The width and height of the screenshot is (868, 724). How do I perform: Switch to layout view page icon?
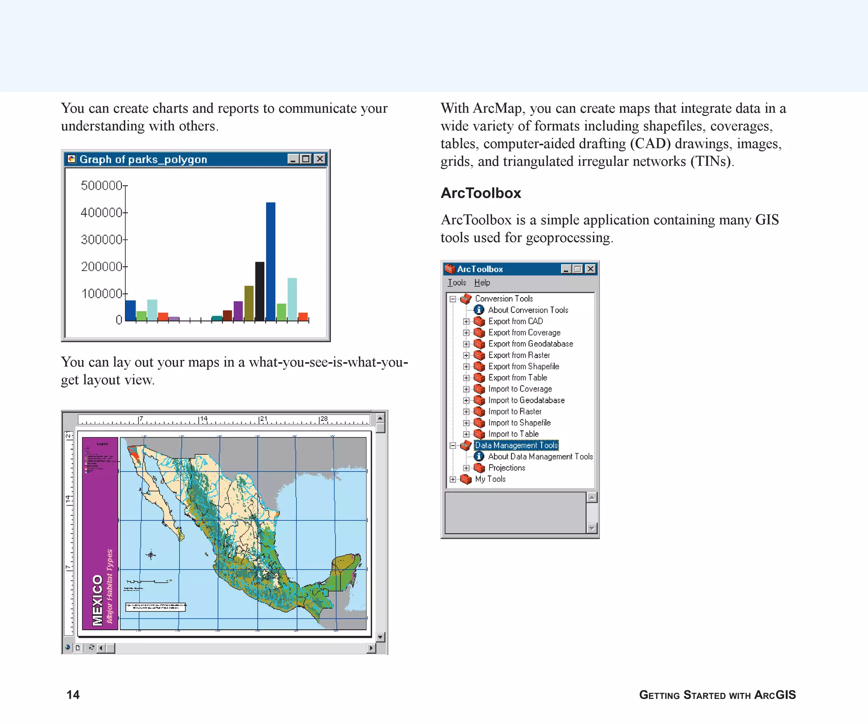(78, 648)
